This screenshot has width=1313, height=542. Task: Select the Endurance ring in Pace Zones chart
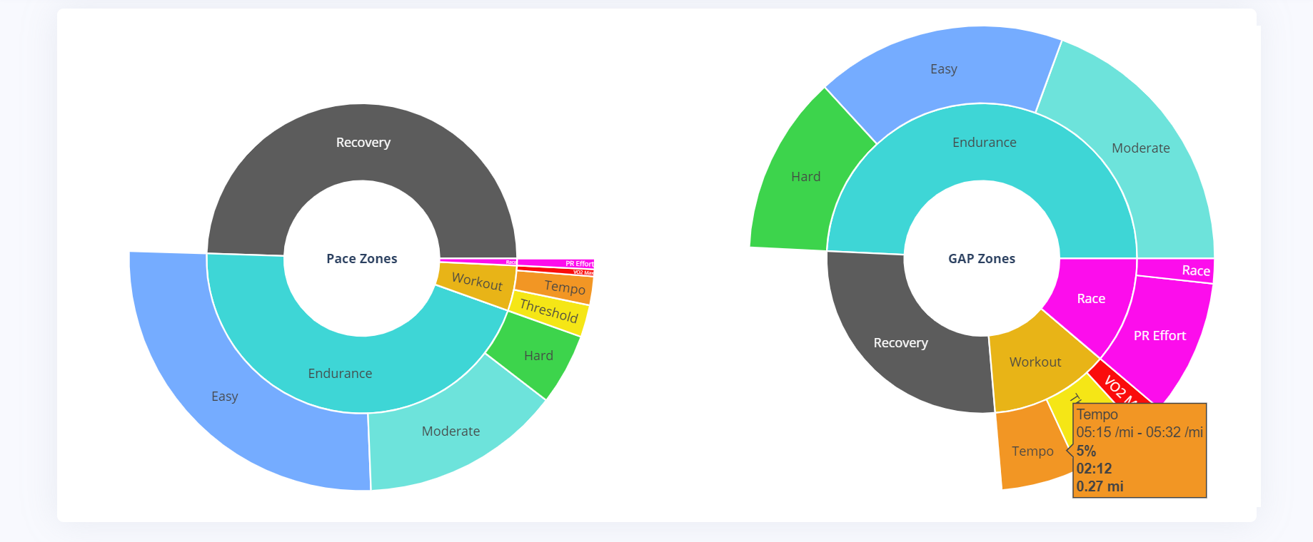(340, 372)
